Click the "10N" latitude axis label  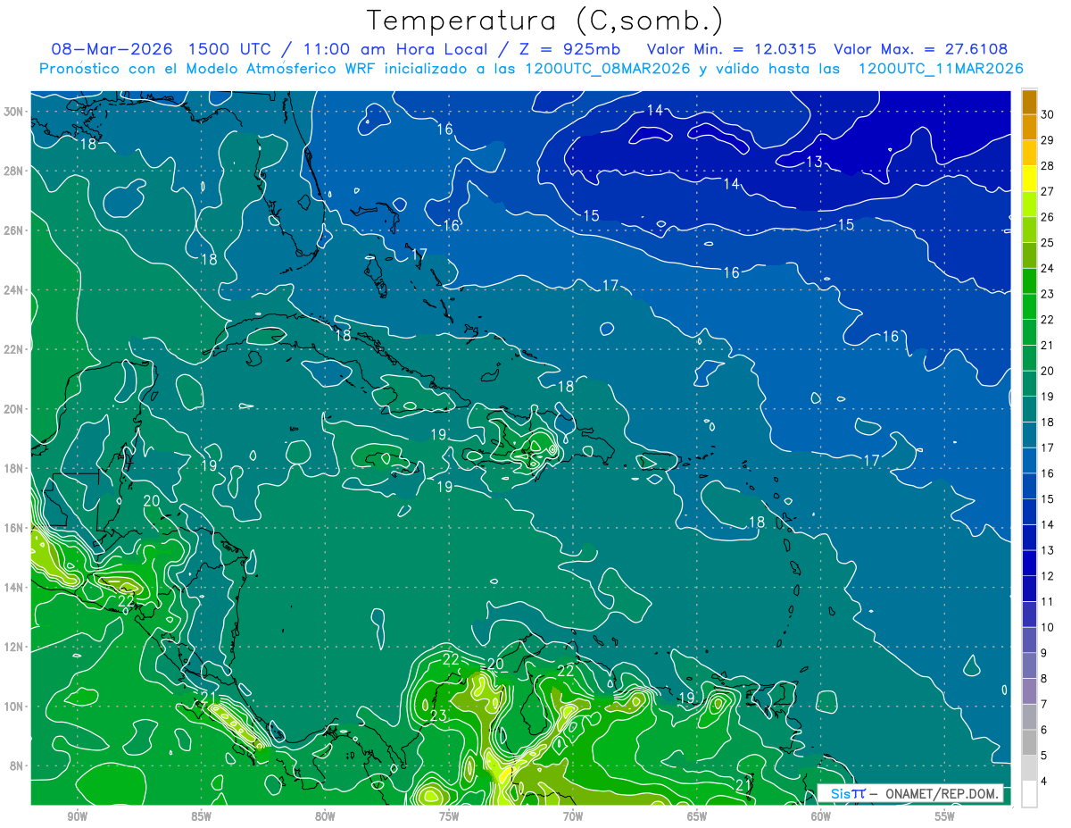13,707
